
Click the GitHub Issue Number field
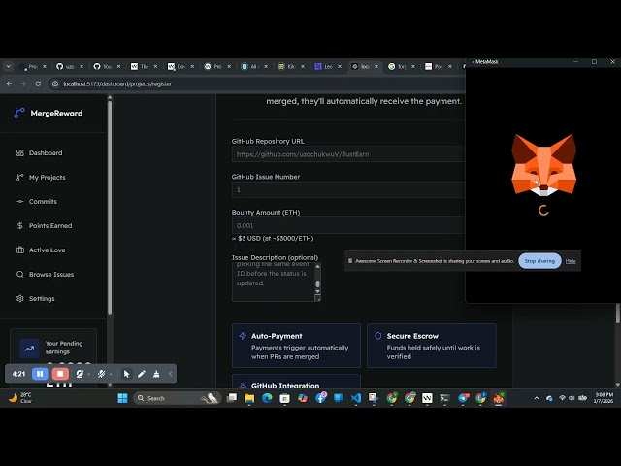pyautogui.click(x=348, y=190)
